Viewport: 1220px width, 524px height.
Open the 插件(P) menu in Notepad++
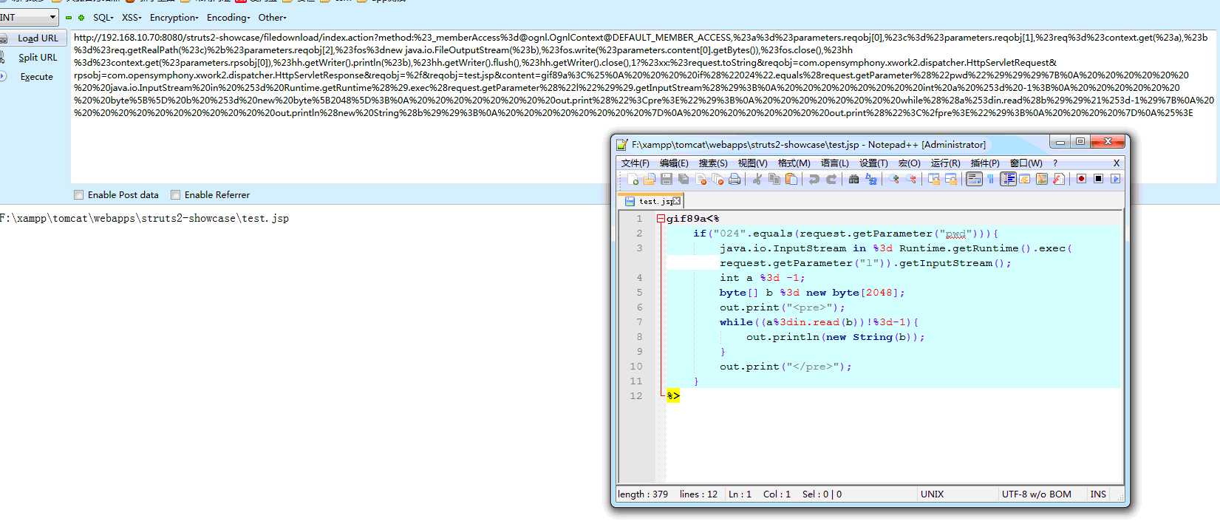click(985, 163)
